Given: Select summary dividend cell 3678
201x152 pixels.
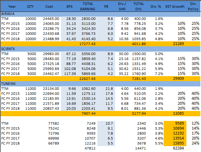Looking at the screenshot, I should point(142,143).
